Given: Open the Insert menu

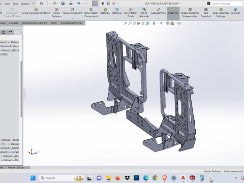Looking at the screenshot, I should pos(7,4).
